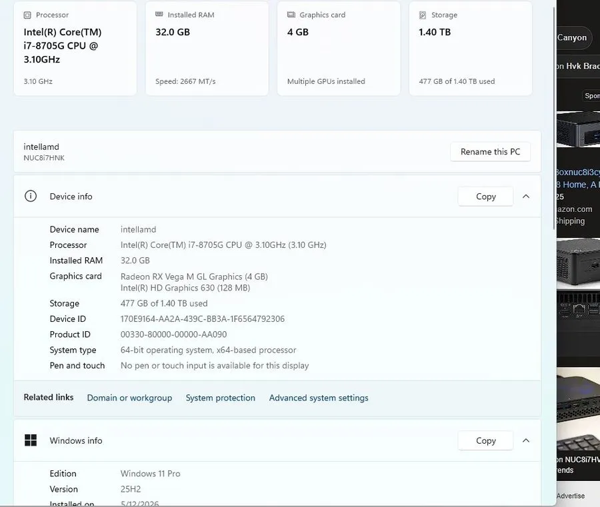
Task: Click the Windows 11 Pro edition value
Action: coord(151,473)
